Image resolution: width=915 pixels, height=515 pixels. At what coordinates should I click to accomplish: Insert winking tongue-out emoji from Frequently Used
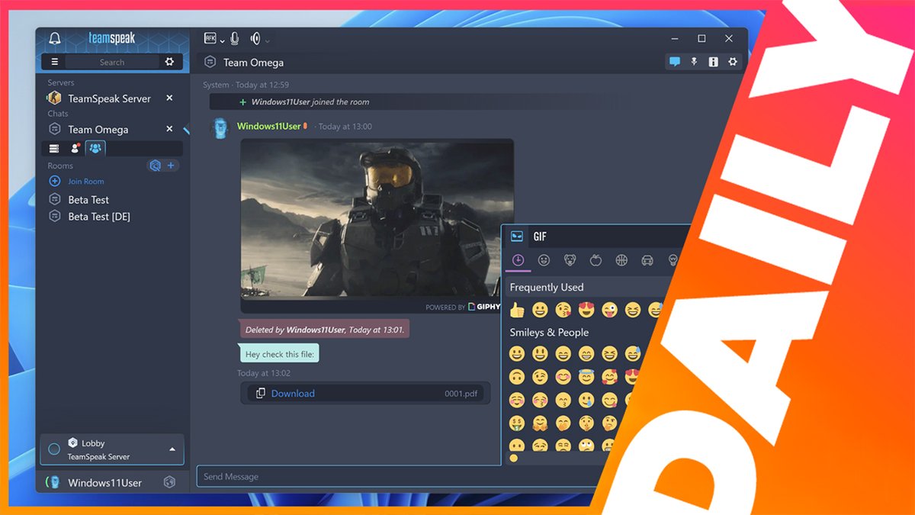609,310
